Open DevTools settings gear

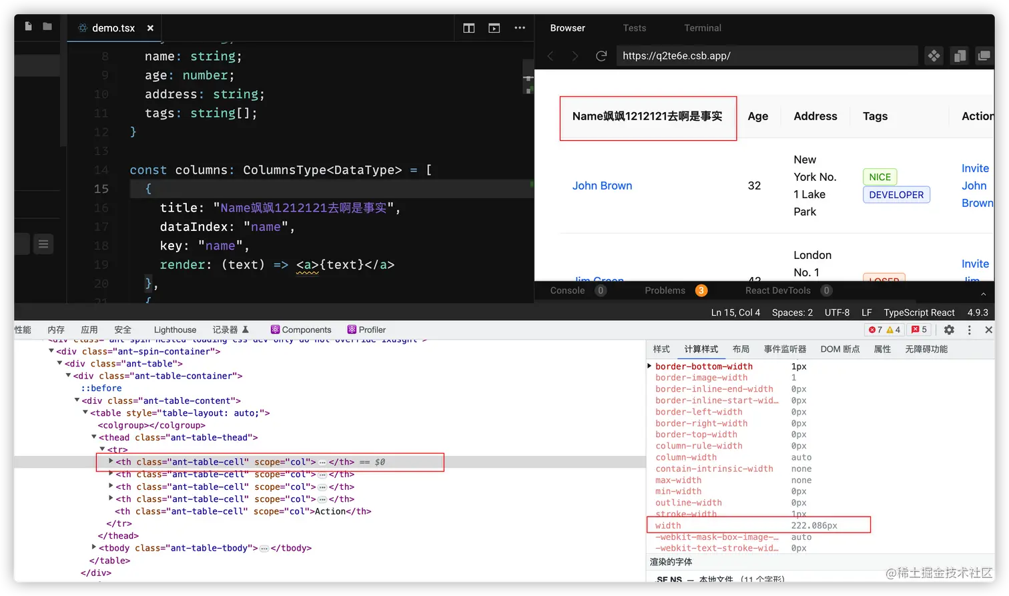[x=949, y=330]
